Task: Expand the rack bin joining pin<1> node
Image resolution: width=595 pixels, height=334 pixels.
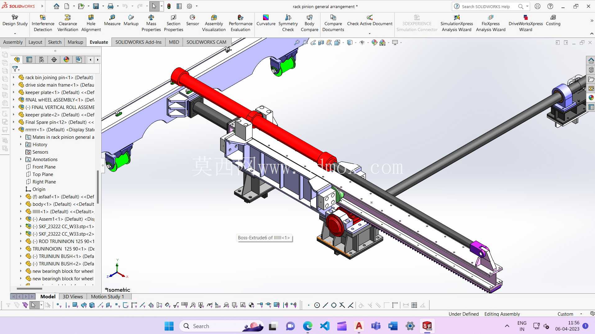Action: tap(14, 77)
